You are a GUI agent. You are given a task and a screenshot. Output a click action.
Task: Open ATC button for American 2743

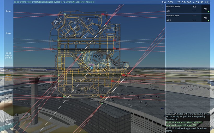point(206,18)
